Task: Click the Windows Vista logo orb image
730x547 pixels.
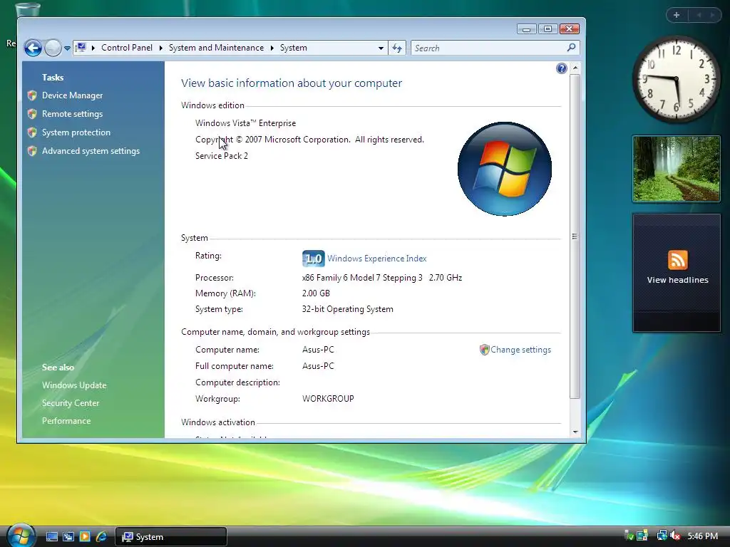Action: pyautogui.click(x=505, y=169)
